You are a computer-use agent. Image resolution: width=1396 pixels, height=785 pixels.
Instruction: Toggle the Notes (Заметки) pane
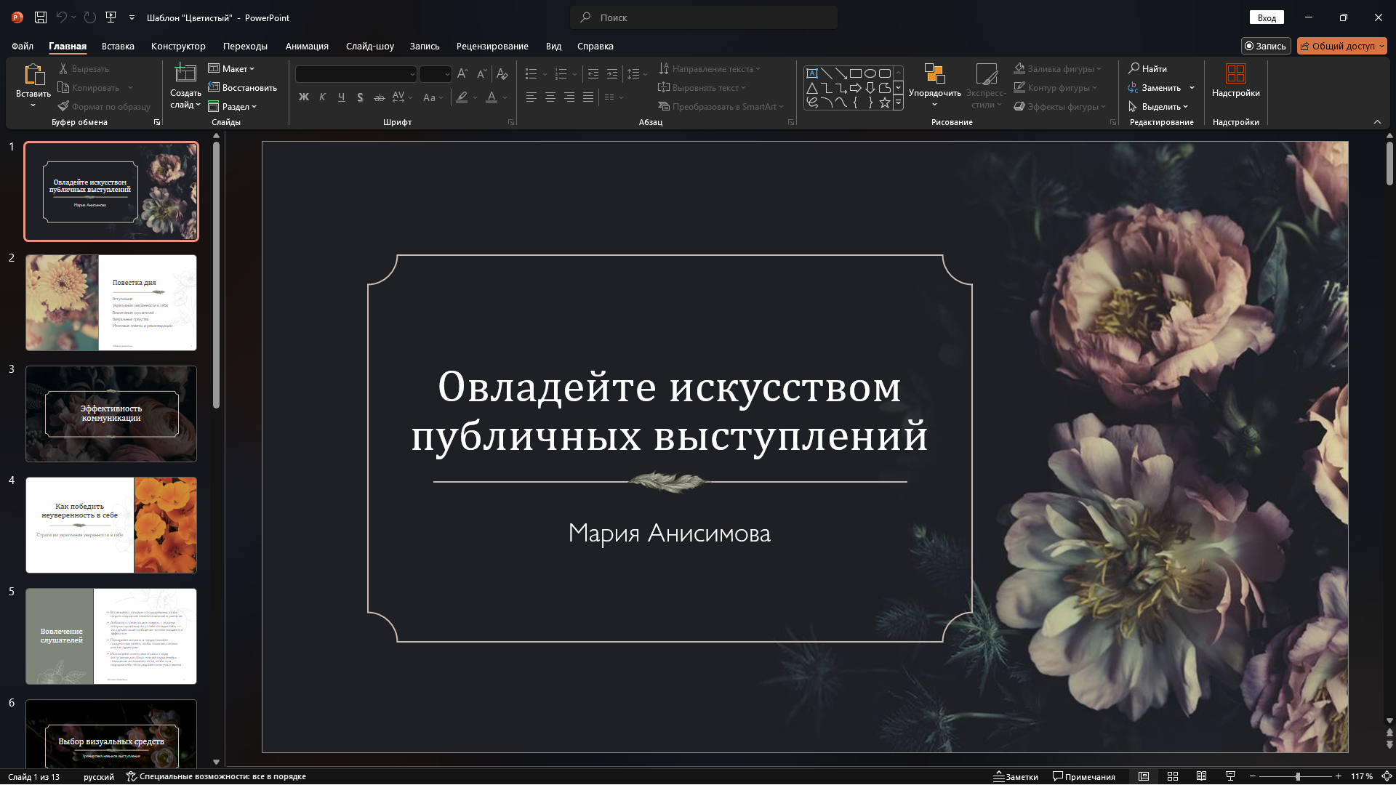(1016, 776)
